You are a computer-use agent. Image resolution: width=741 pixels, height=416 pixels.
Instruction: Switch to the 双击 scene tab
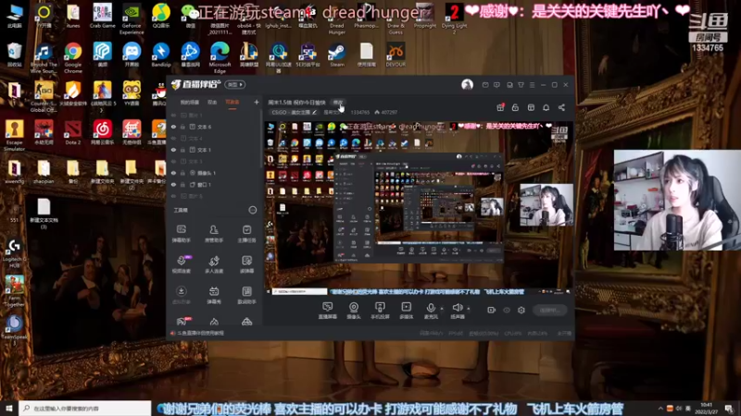pos(212,102)
